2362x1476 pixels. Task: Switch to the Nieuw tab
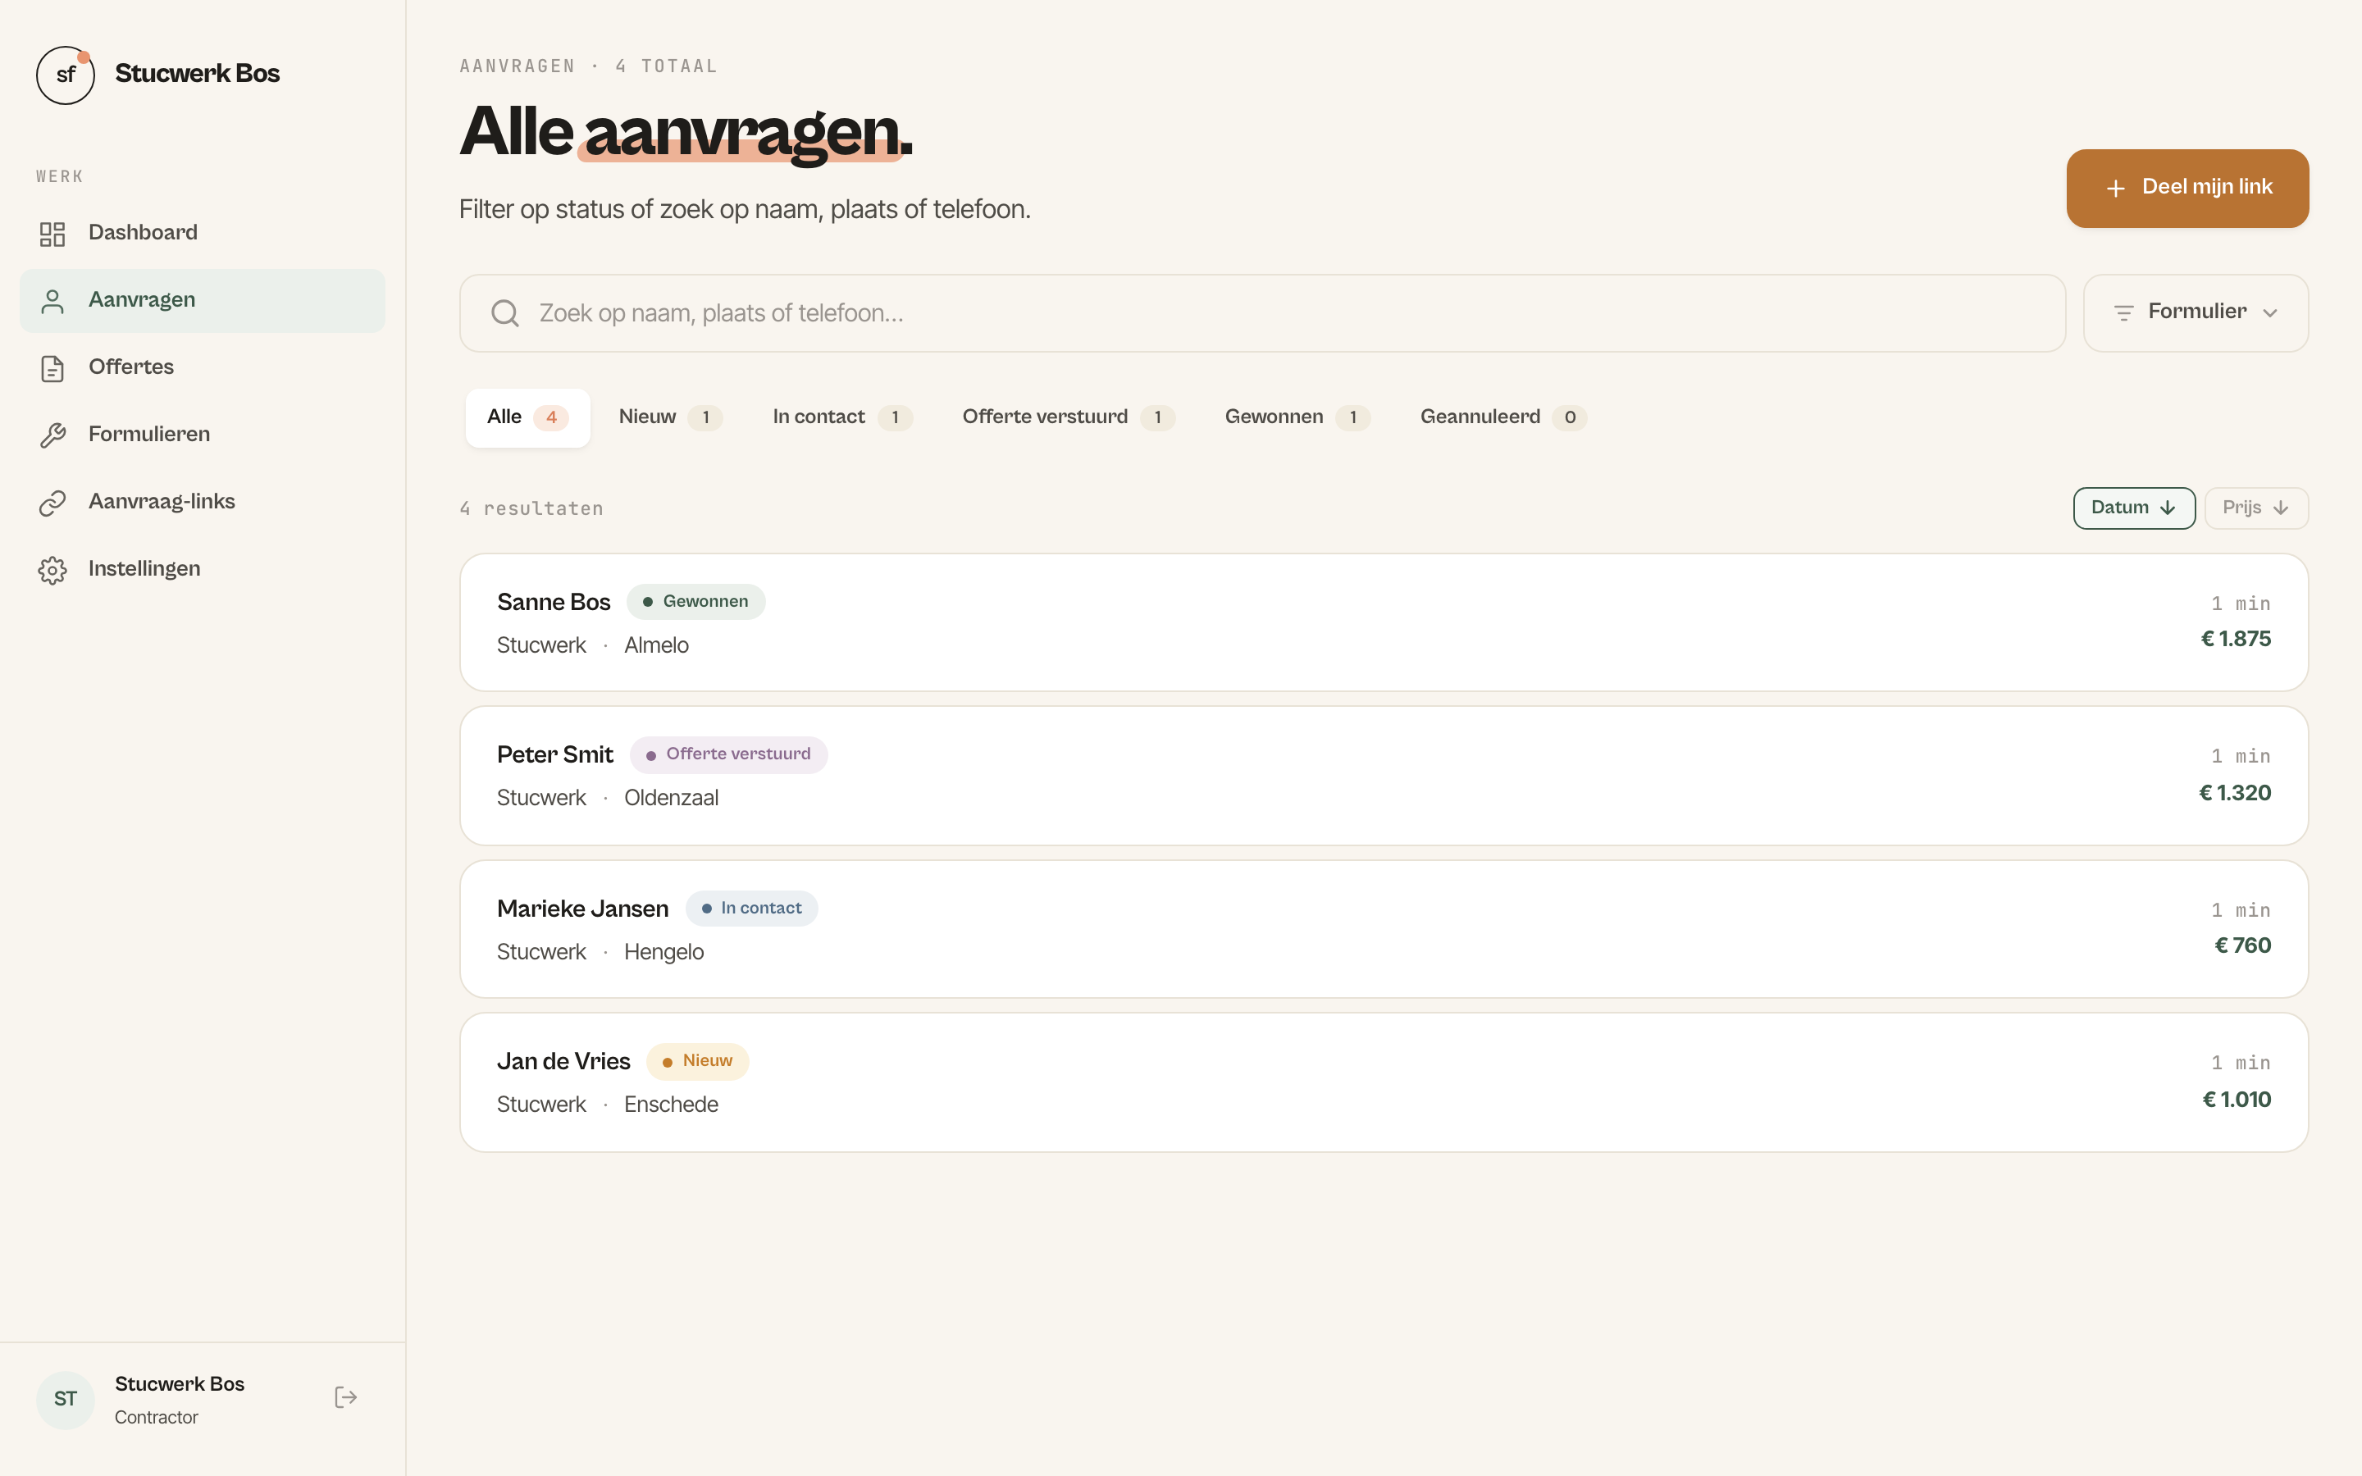click(x=671, y=418)
